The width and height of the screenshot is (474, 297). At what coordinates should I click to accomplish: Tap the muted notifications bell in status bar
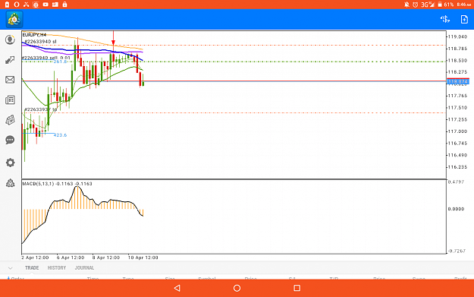(407, 5)
